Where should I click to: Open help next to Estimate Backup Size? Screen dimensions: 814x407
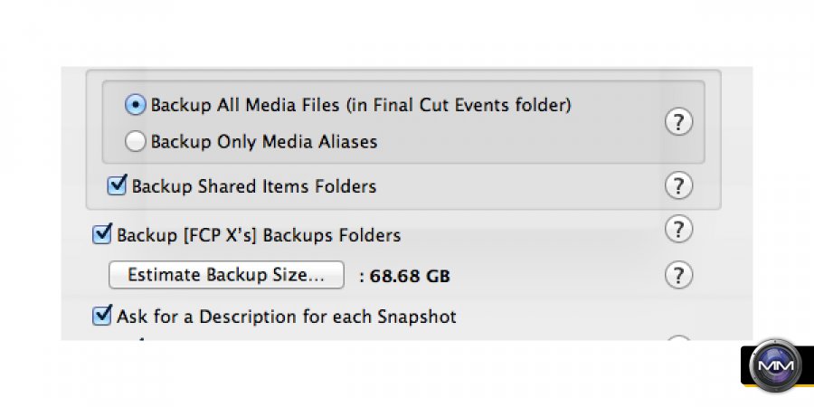click(678, 274)
